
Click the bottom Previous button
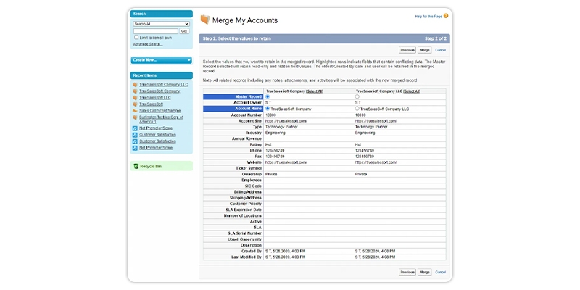click(407, 272)
